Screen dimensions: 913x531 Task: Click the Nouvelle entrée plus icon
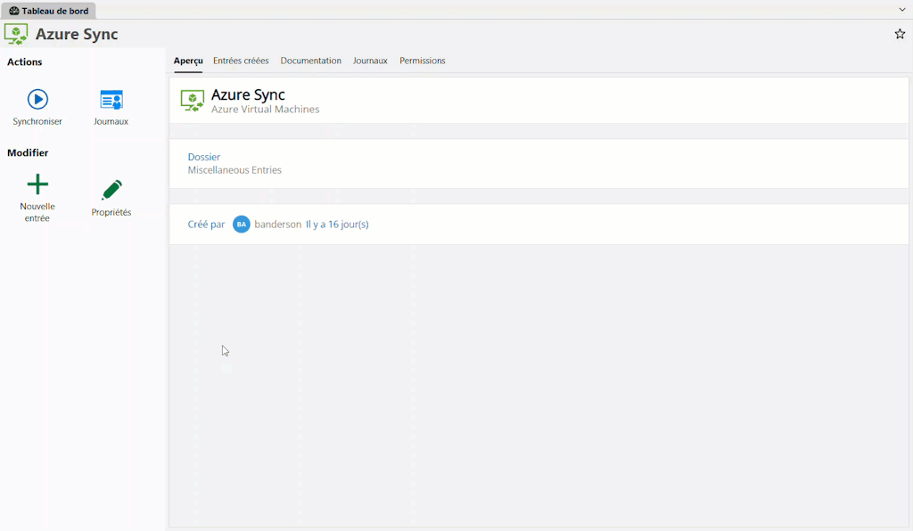(x=37, y=184)
